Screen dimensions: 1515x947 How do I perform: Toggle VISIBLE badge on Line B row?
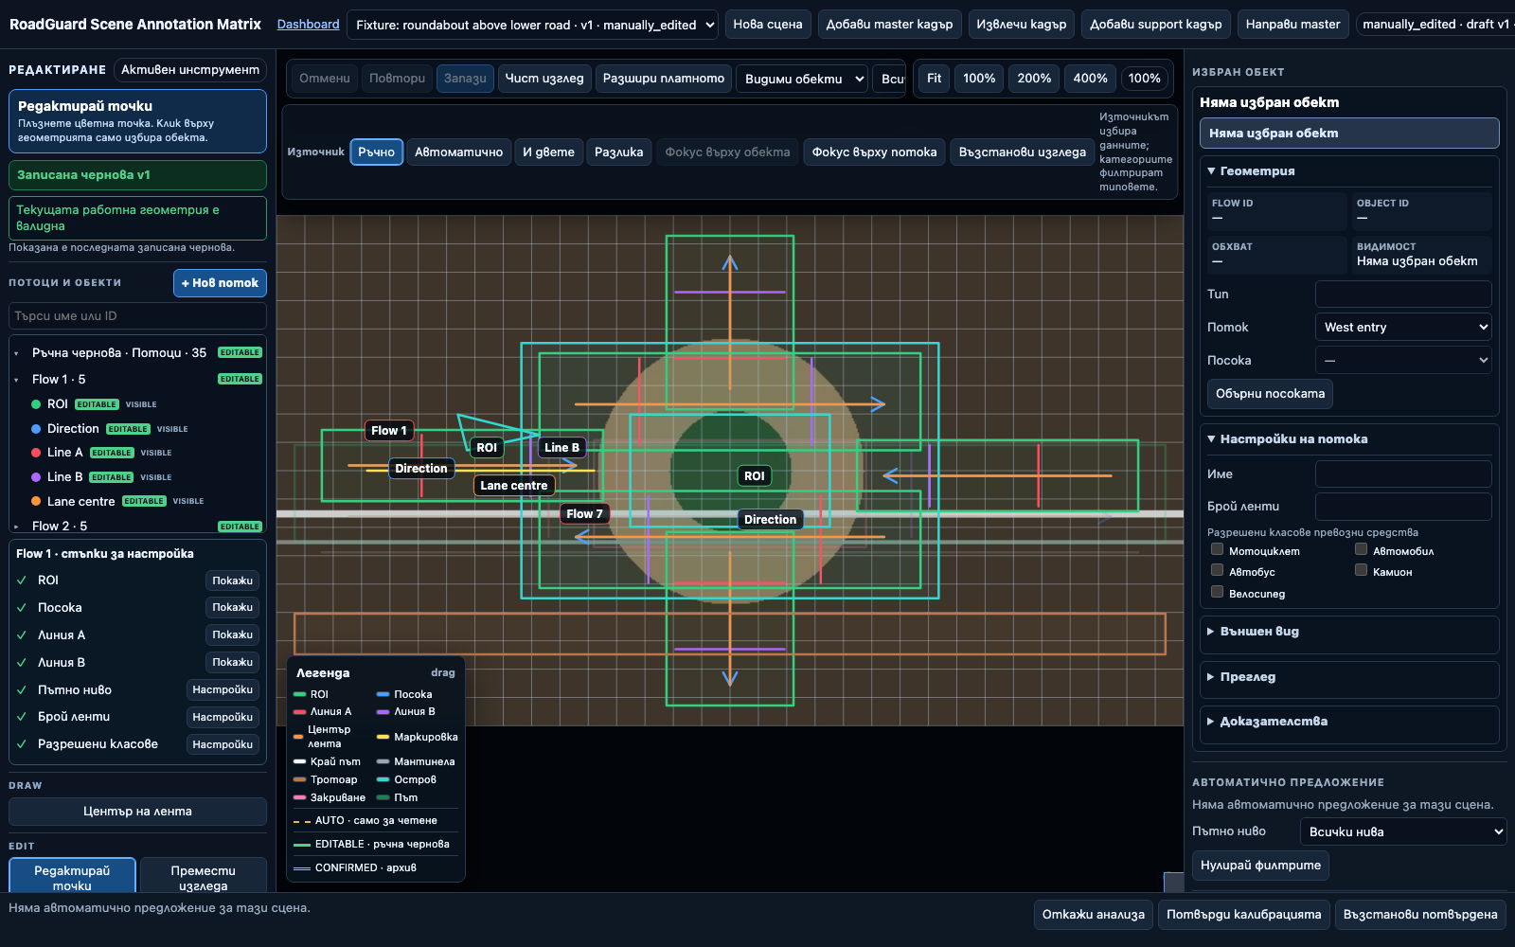[156, 477]
